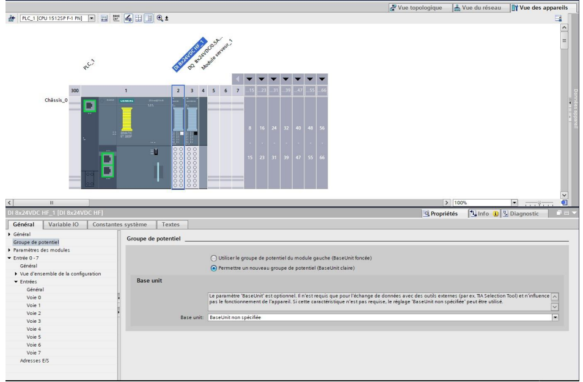583x382 pixels.
Task: Click the horizontal scrollbar right arrow
Action: coord(447,203)
